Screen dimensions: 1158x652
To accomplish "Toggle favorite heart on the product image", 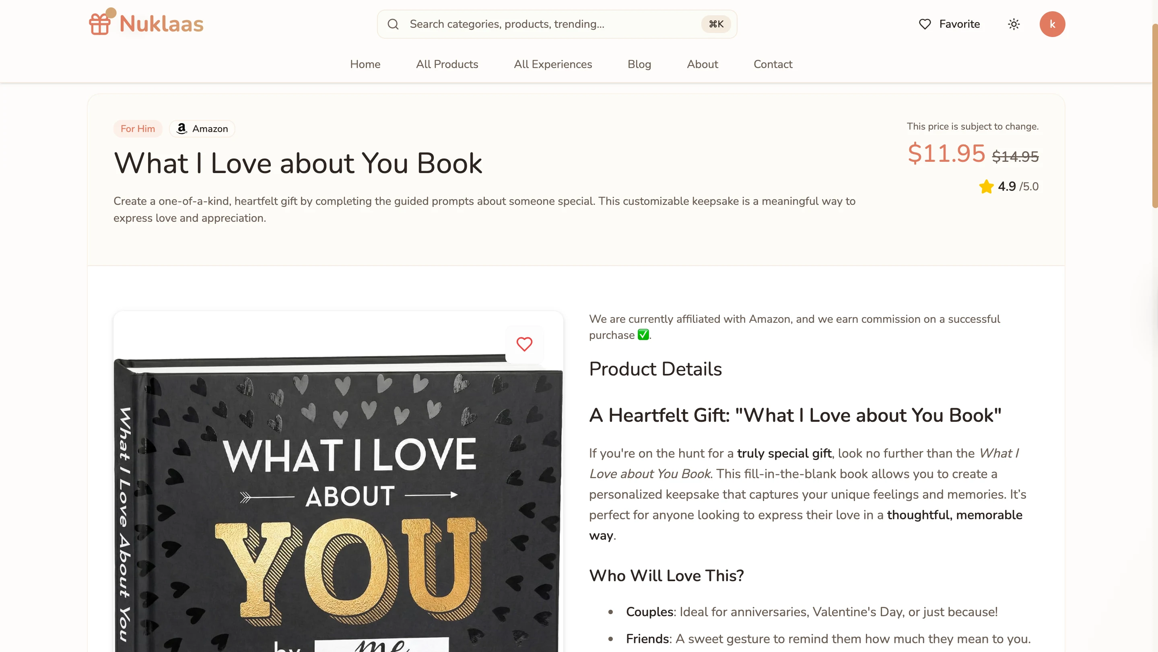I will pyautogui.click(x=524, y=345).
